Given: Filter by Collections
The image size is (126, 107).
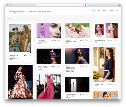Looking at the screenshot, I should click(x=37, y=19).
